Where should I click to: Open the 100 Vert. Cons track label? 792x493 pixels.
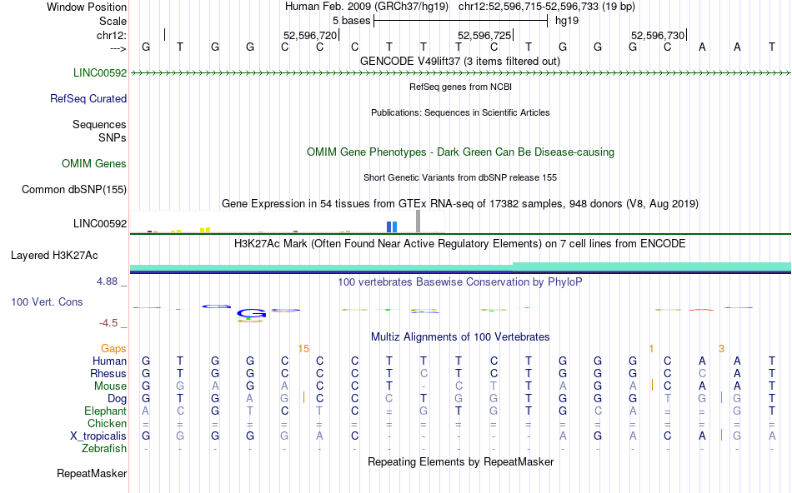[47, 301]
